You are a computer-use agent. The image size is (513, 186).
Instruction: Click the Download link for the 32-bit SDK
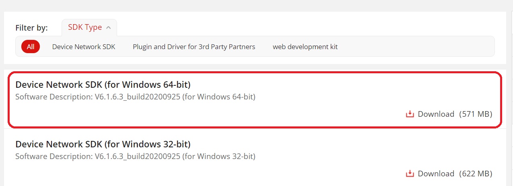click(x=436, y=174)
